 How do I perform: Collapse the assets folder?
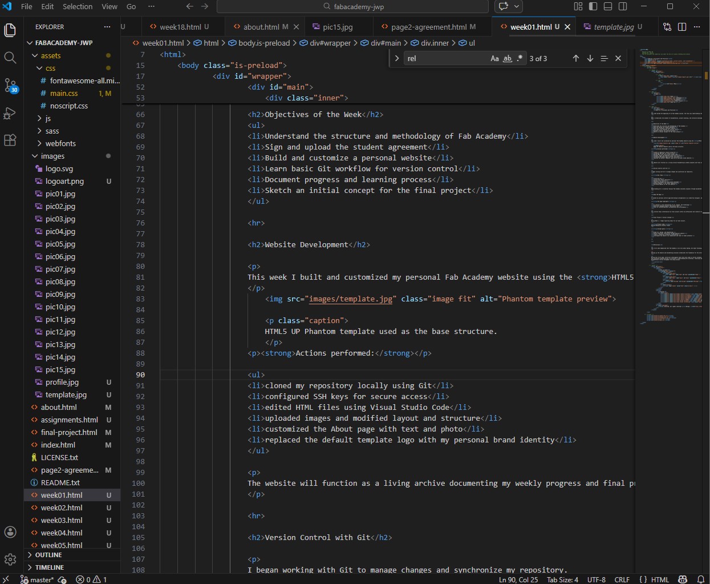tap(35, 55)
